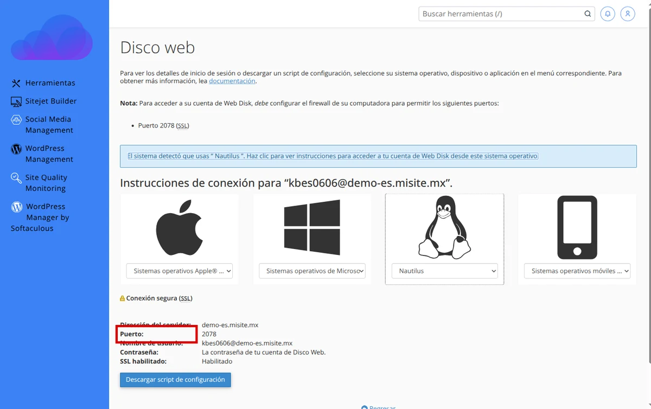
Task: Click Descargar script de configuración button
Action: point(175,380)
